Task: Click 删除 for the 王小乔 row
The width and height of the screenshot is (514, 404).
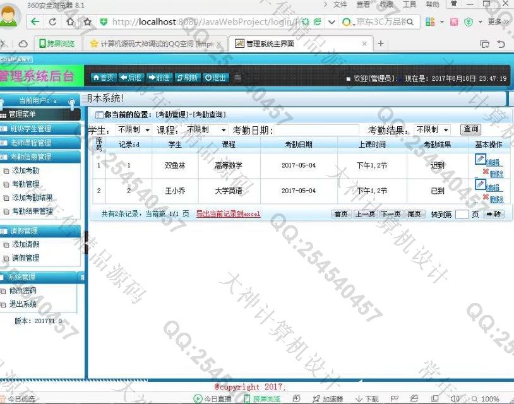Action: tap(496, 199)
